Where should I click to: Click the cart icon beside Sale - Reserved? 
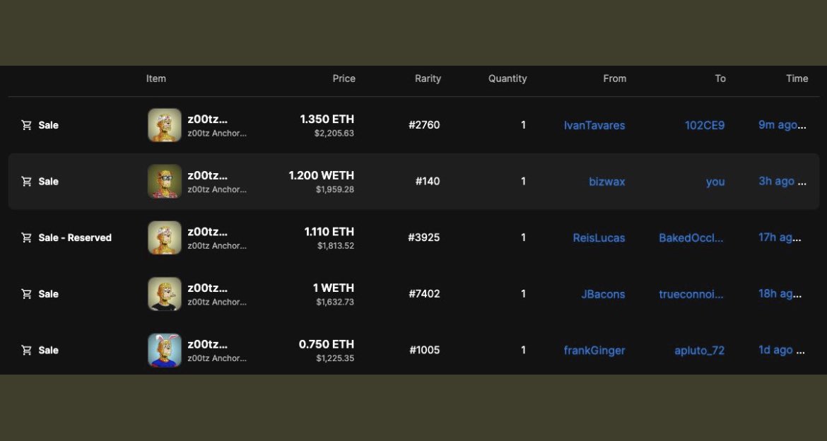[x=26, y=238]
